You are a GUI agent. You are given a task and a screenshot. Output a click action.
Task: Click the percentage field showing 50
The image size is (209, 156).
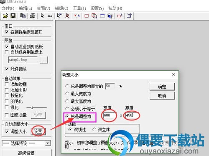point(110,86)
